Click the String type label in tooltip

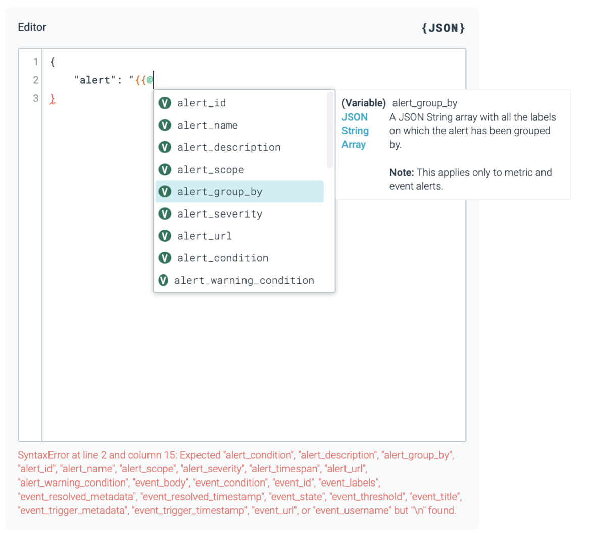355,131
